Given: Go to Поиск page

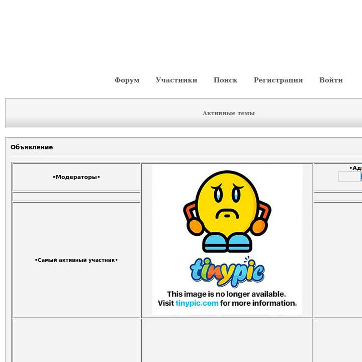Looking at the screenshot, I should (225, 80).
